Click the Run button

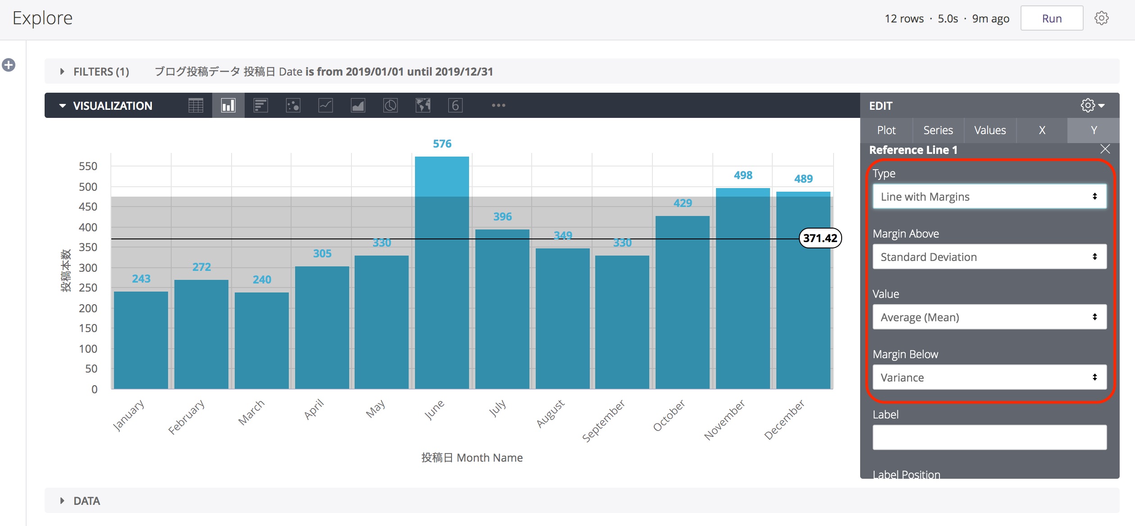(1052, 18)
